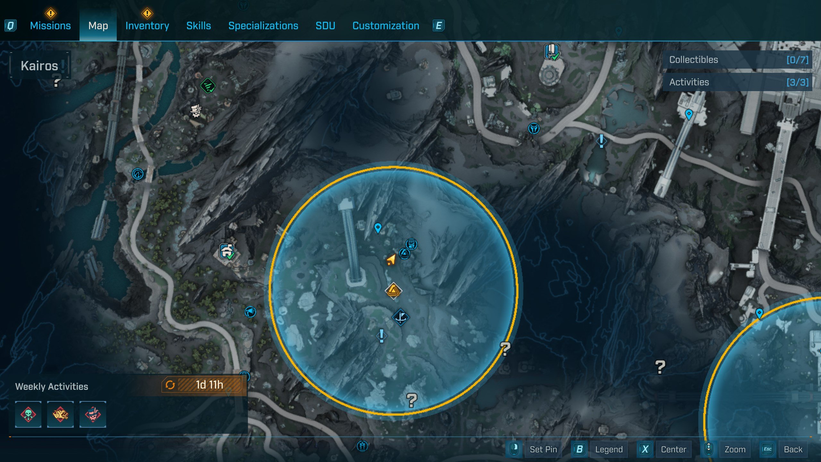Center the map on player
Screen dimensions: 821x462
[x=673, y=449]
